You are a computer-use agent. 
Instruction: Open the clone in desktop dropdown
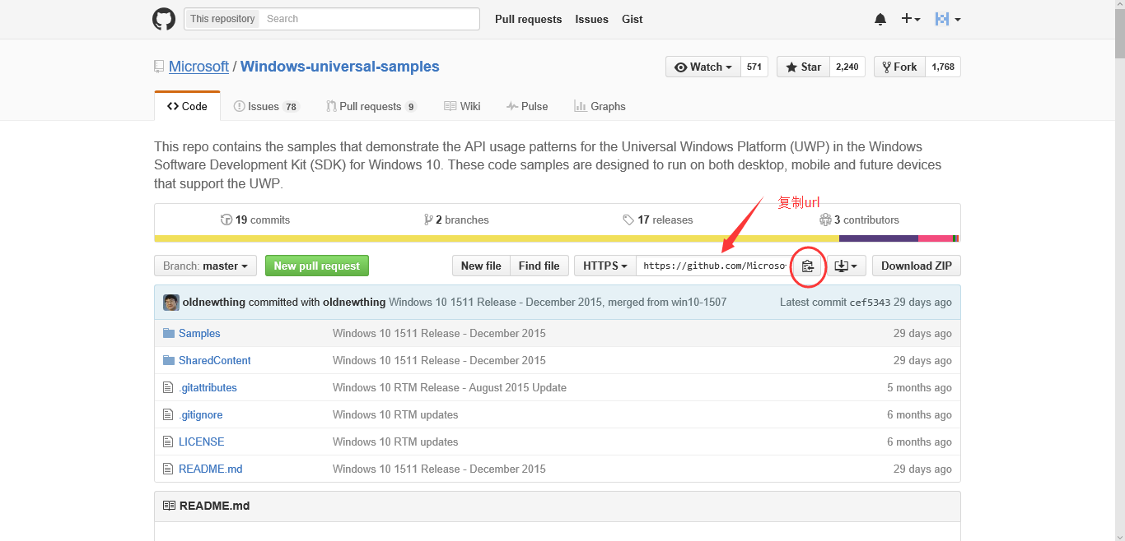[x=846, y=266]
